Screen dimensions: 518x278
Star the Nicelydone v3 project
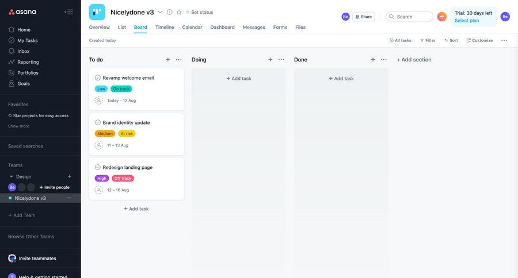coord(179,12)
